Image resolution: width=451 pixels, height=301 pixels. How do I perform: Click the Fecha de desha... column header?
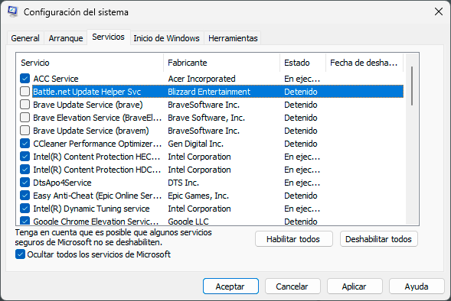364,63
